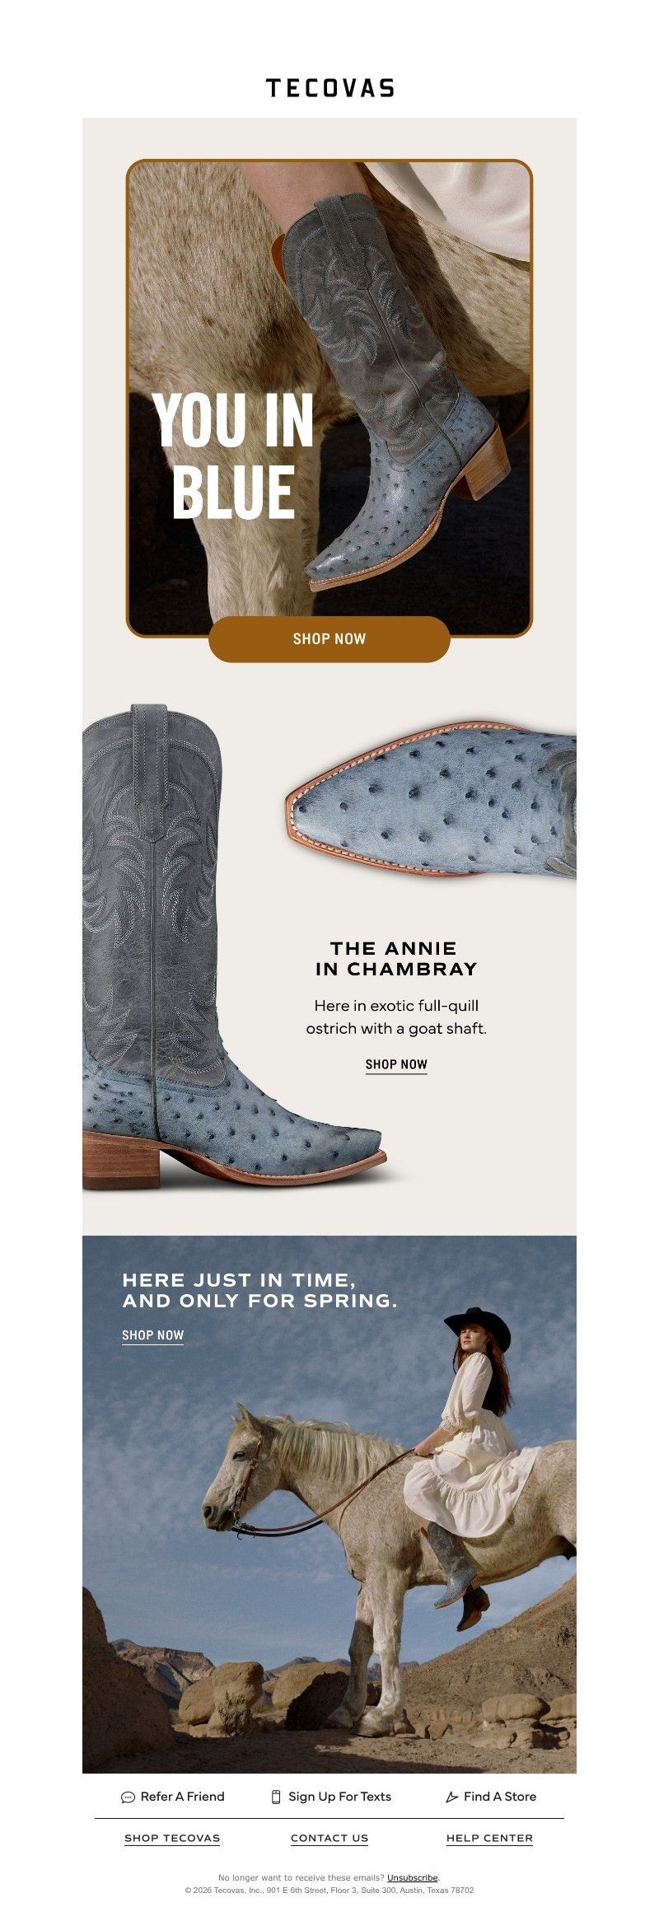
Task: Click the TECOVAS logo at top
Action: tap(329, 88)
